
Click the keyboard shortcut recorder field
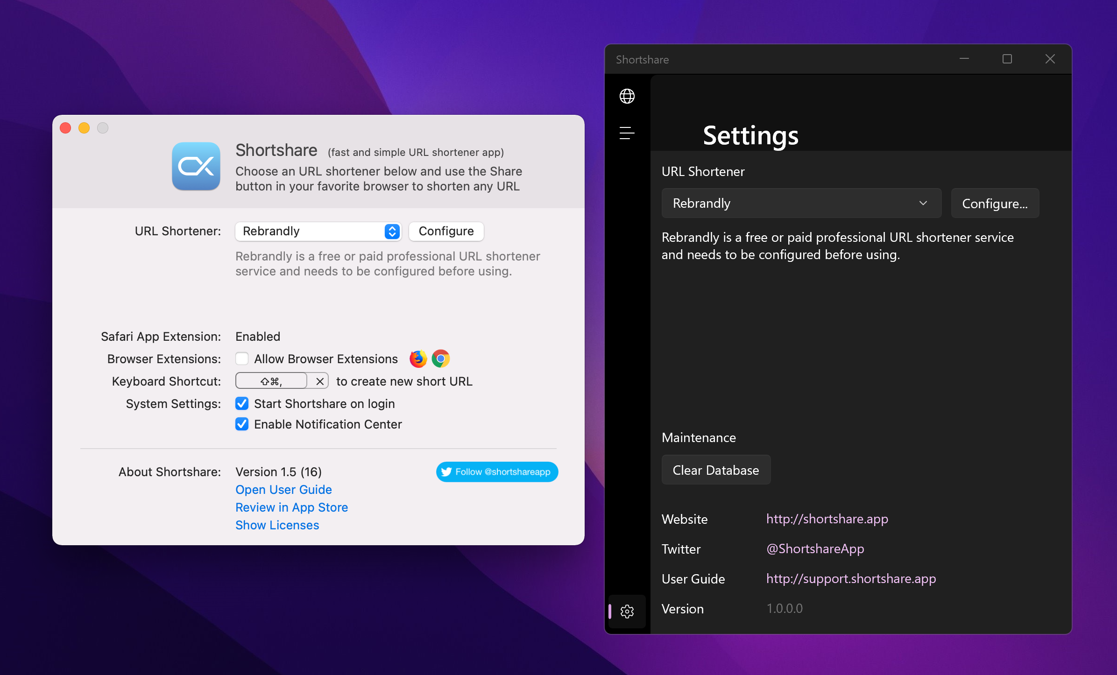(271, 381)
